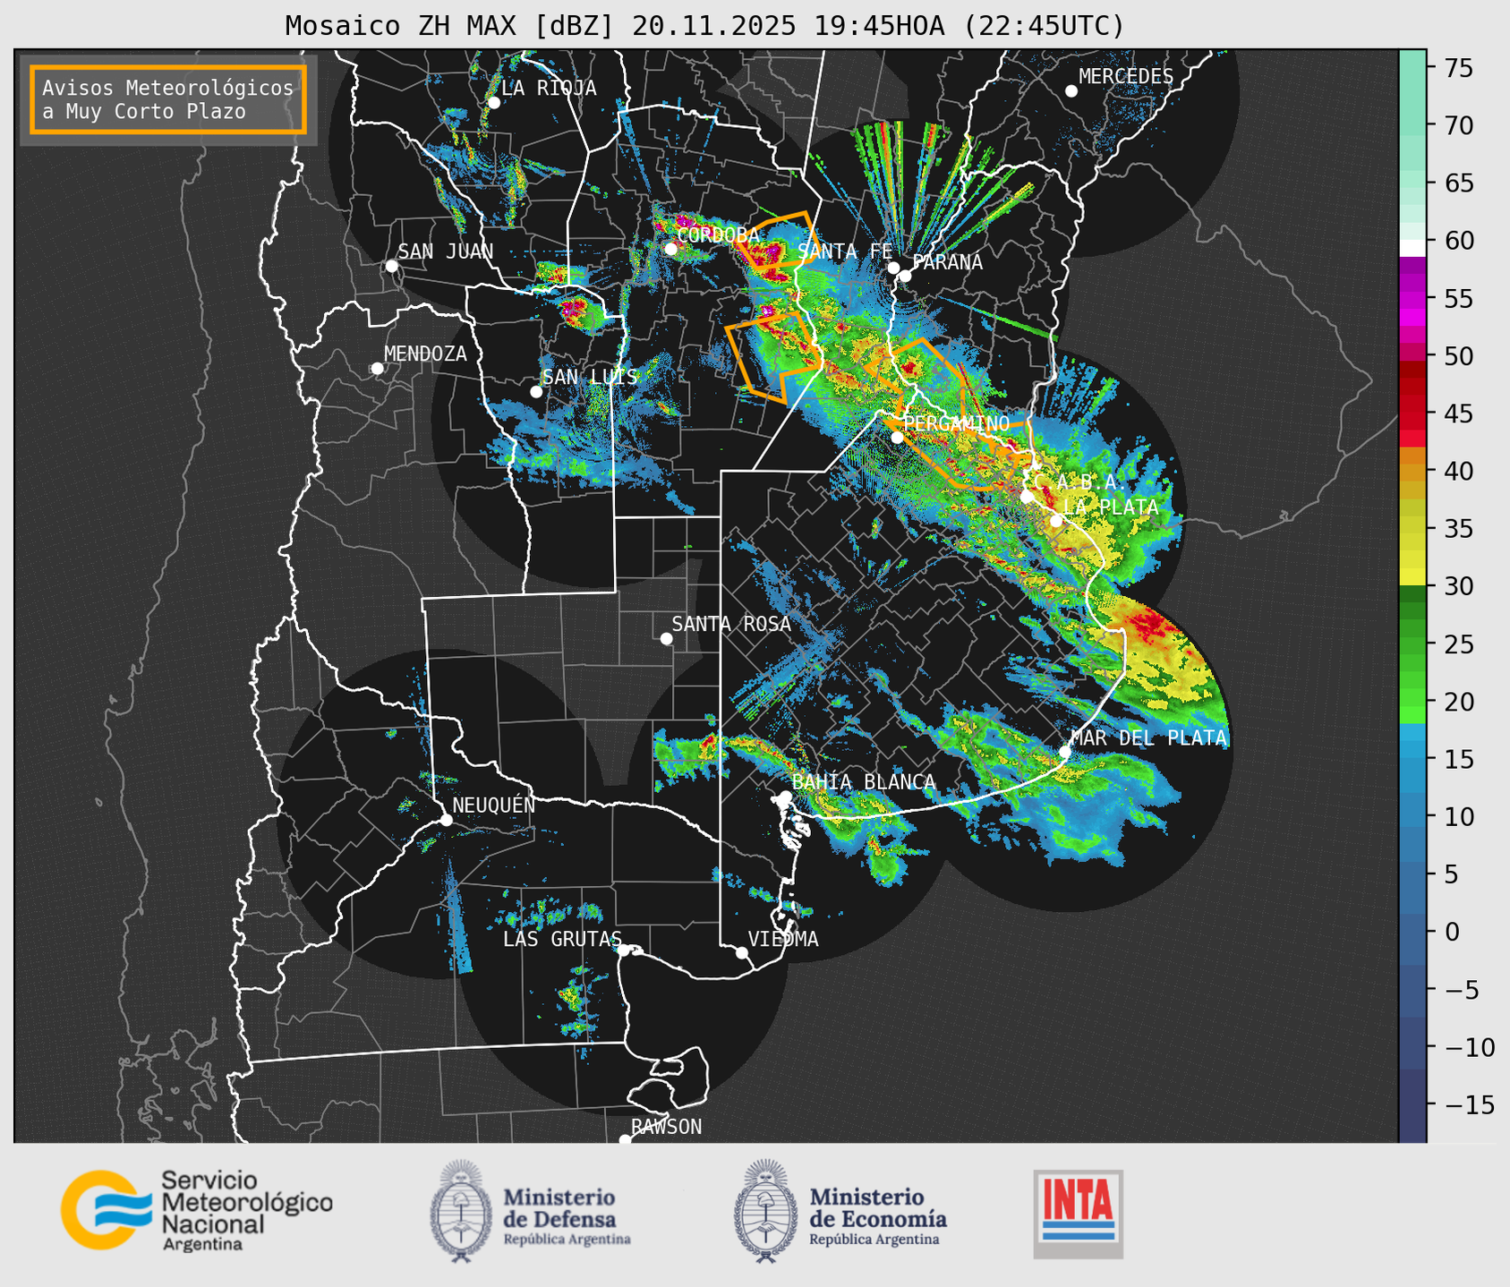Click the Mar del Plata city marker
This screenshot has width=1510, height=1287.
[1065, 752]
